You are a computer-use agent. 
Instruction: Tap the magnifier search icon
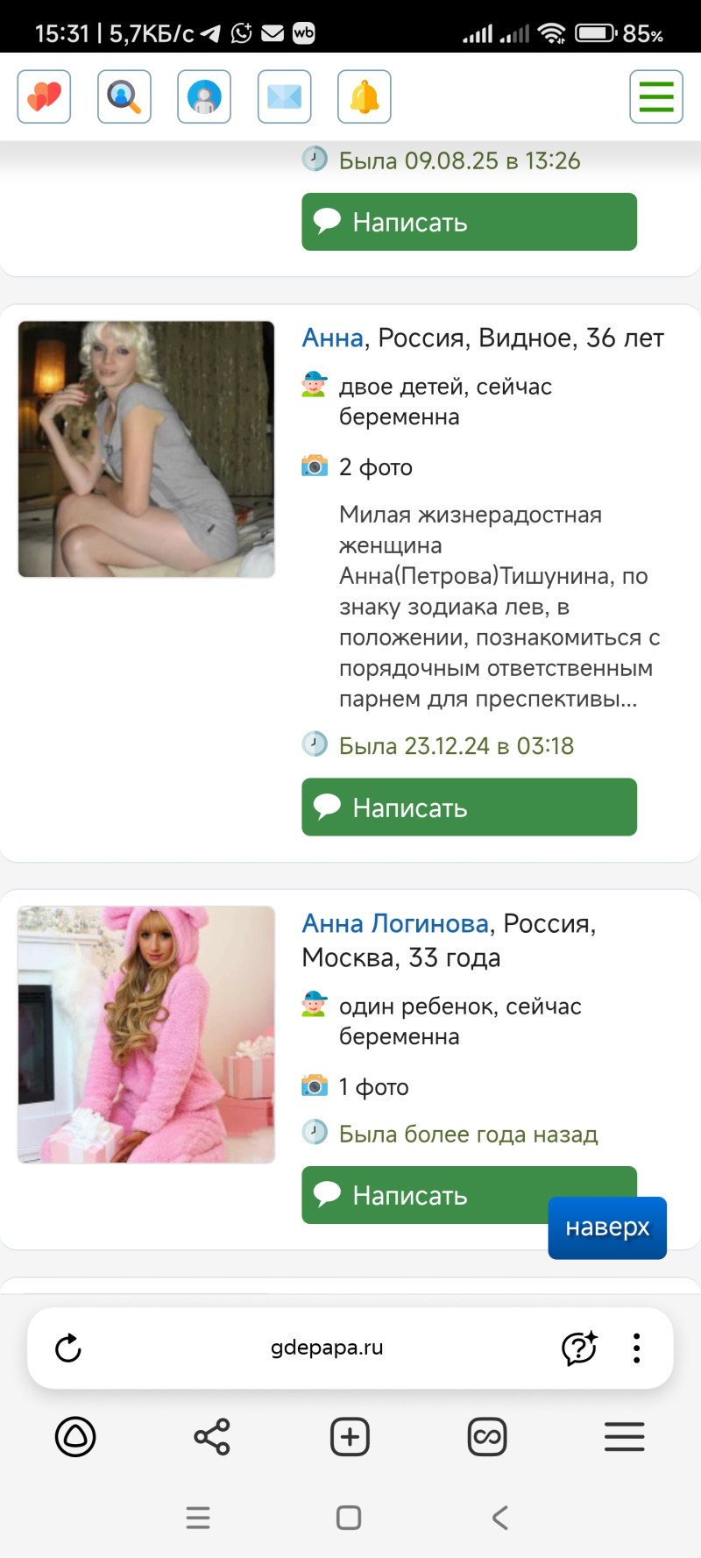pos(124,96)
